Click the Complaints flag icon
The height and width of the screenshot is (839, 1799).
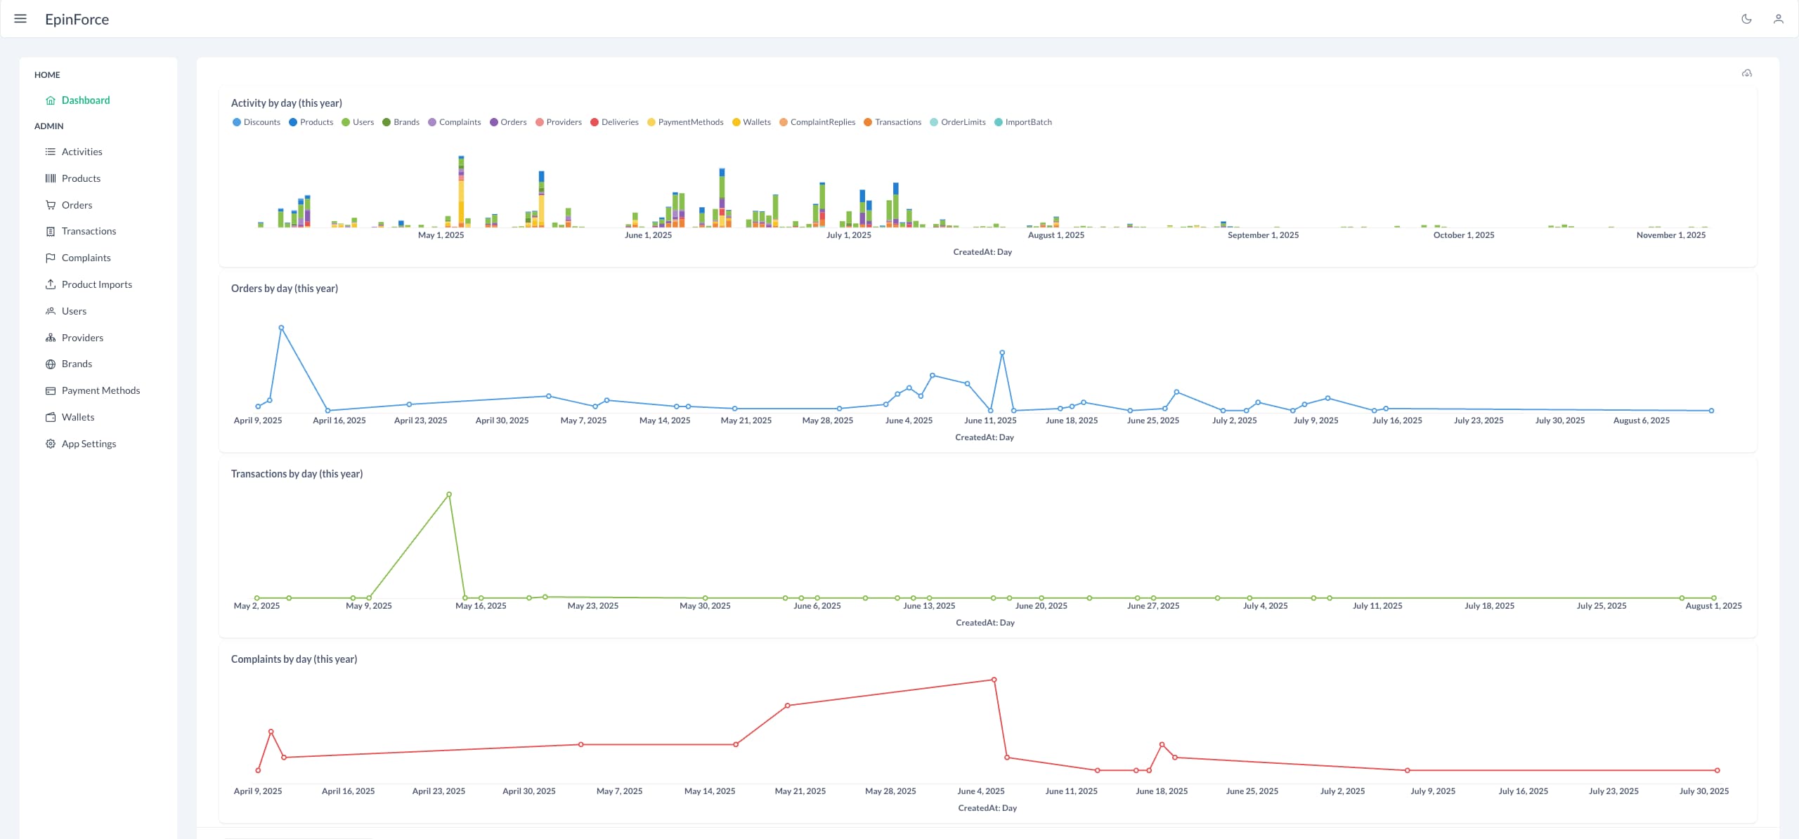tap(51, 258)
